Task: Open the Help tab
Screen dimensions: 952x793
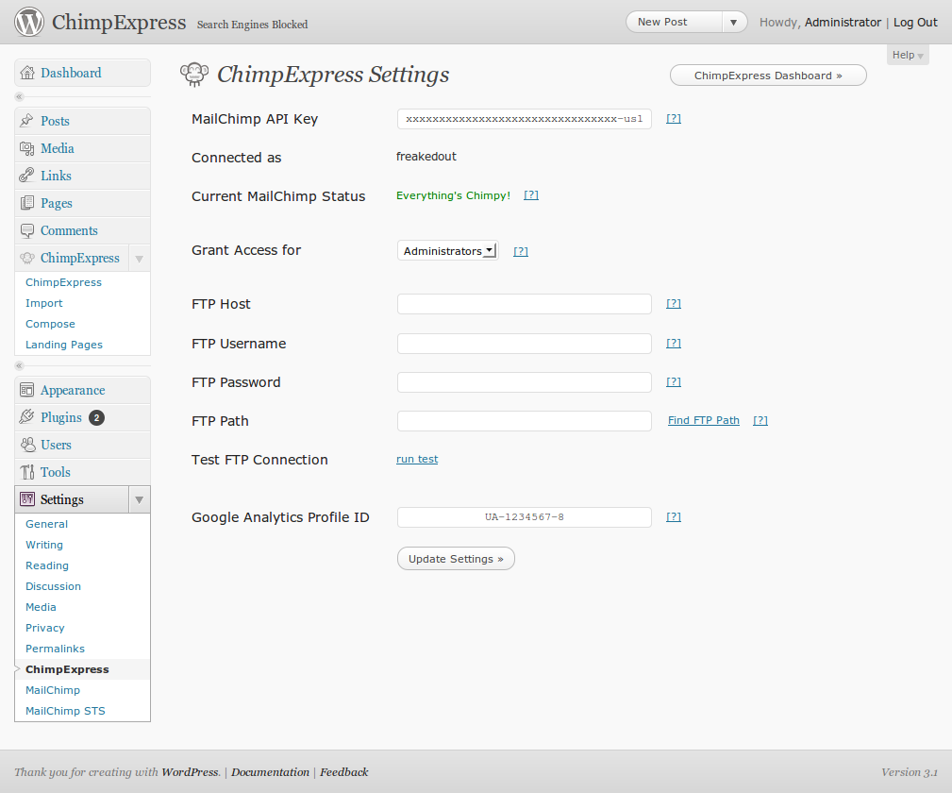Action: click(x=908, y=56)
